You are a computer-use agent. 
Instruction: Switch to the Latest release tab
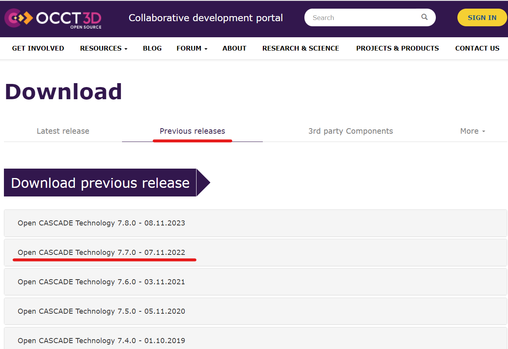(x=63, y=131)
